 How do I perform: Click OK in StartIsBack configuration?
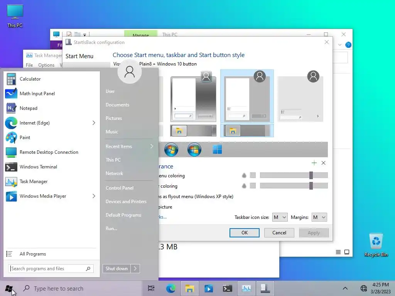[244, 233]
